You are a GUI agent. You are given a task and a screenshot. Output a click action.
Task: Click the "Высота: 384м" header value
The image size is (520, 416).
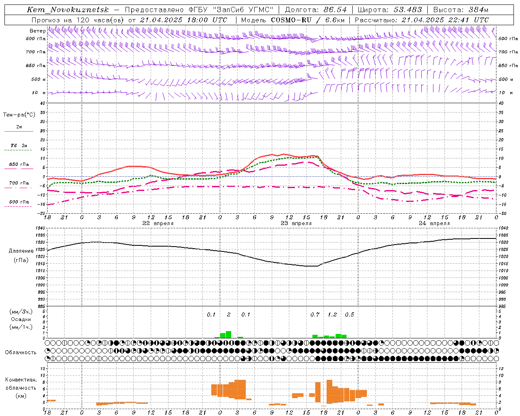[461, 10]
